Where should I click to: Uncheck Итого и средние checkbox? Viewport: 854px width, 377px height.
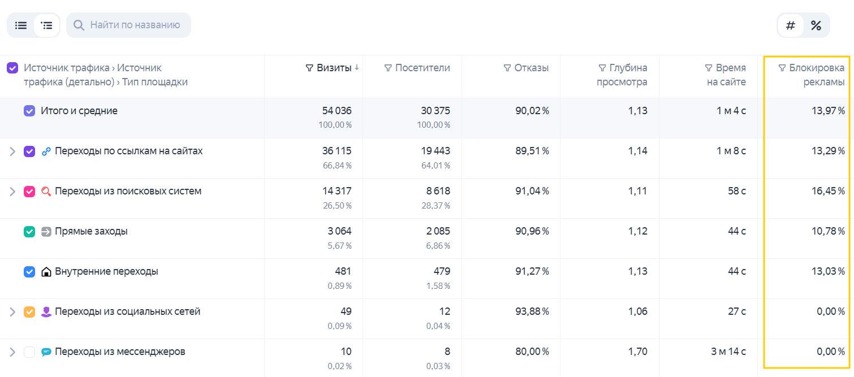[29, 111]
